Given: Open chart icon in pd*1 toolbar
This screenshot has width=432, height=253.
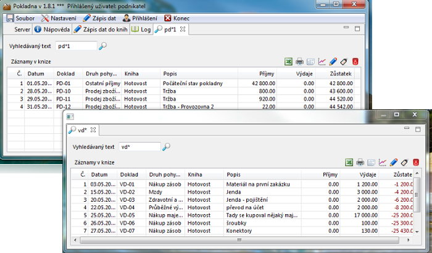Looking at the screenshot, I should point(322,61).
